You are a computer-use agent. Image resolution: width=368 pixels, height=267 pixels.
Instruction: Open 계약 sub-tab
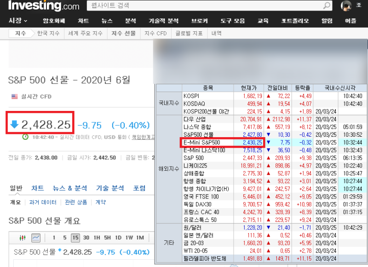pyautogui.click(x=100, y=202)
